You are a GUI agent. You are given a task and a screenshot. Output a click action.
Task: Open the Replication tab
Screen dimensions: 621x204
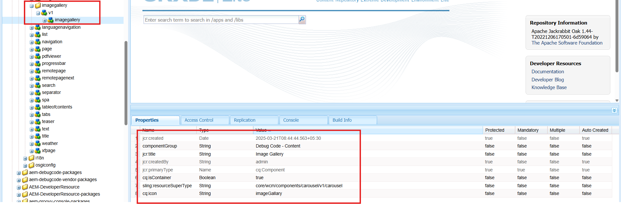(245, 120)
